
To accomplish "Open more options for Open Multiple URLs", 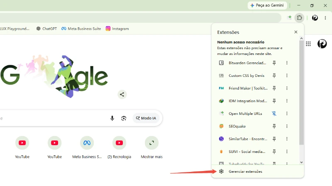I will (287, 113).
